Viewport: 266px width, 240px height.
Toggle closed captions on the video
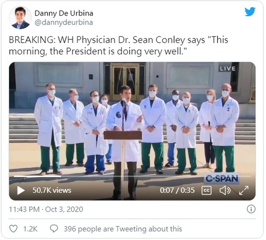click(x=206, y=190)
